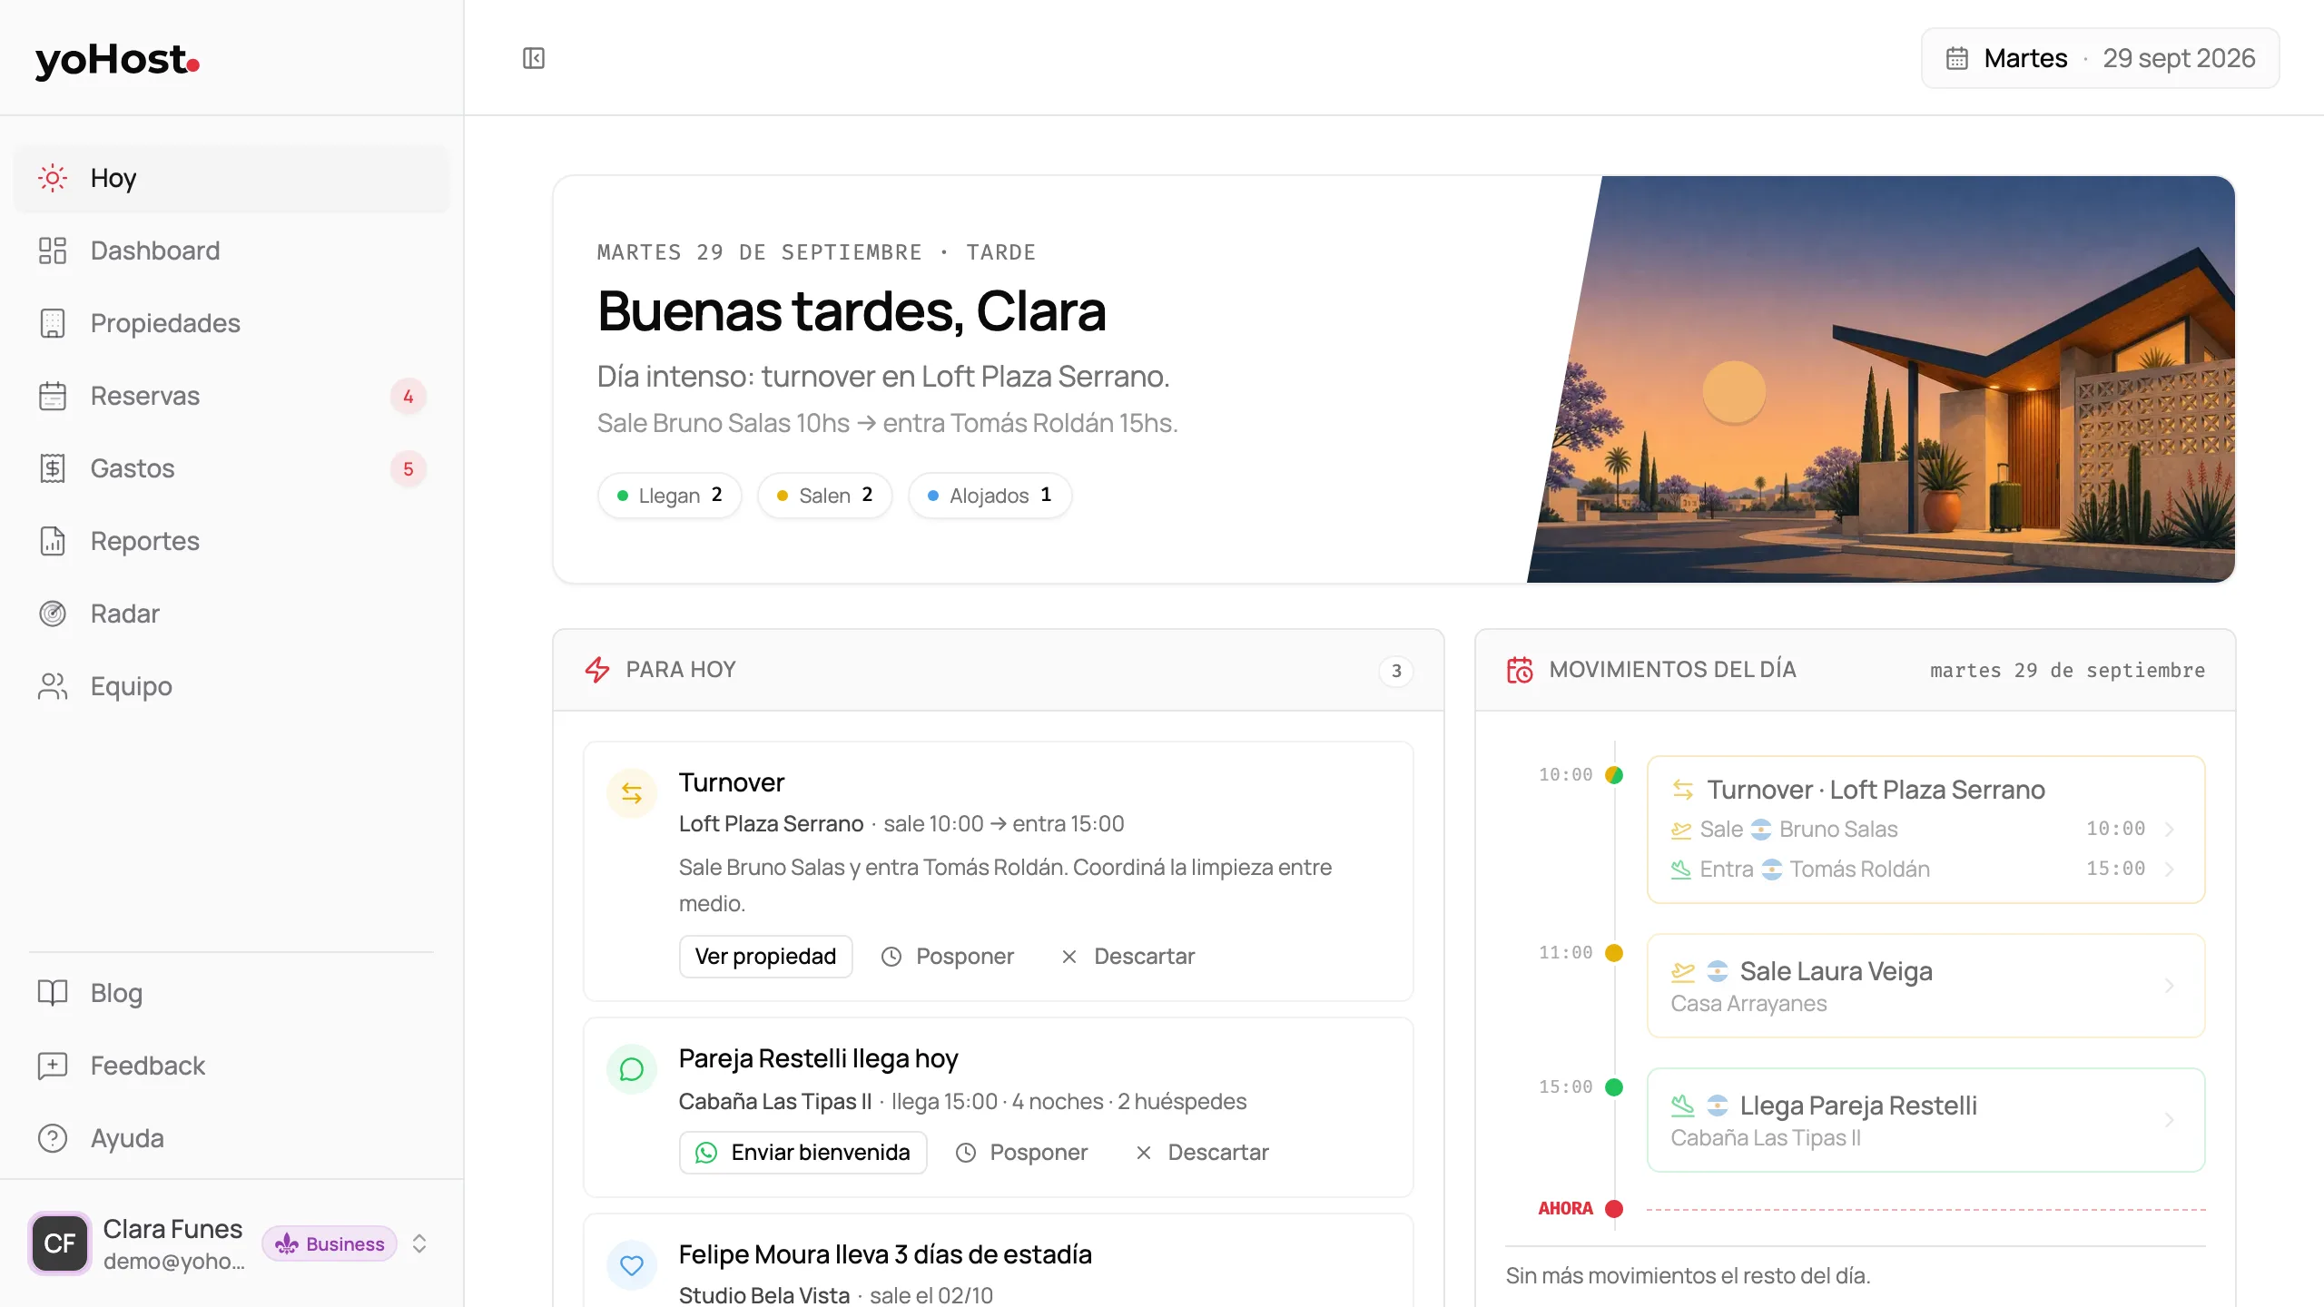Click the Gastos receipt icon
This screenshot has width=2324, height=1307.
pyautogui.click(x=53, y=468)
